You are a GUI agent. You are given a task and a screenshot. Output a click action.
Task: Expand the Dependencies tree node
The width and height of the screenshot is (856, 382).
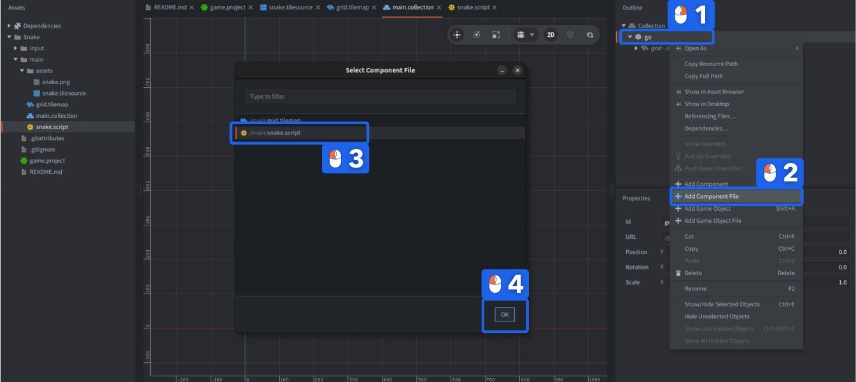pyautogui.click(x=9, y=26)
